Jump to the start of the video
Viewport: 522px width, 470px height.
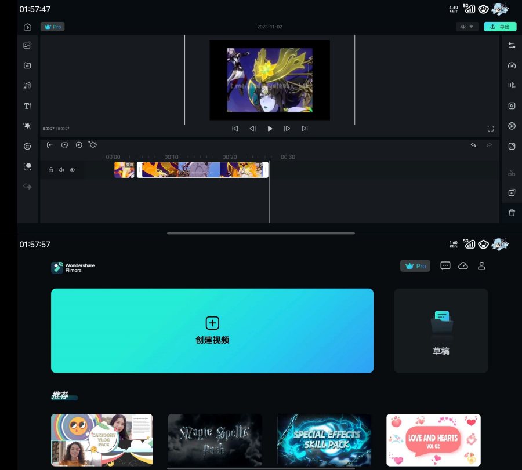235,129
